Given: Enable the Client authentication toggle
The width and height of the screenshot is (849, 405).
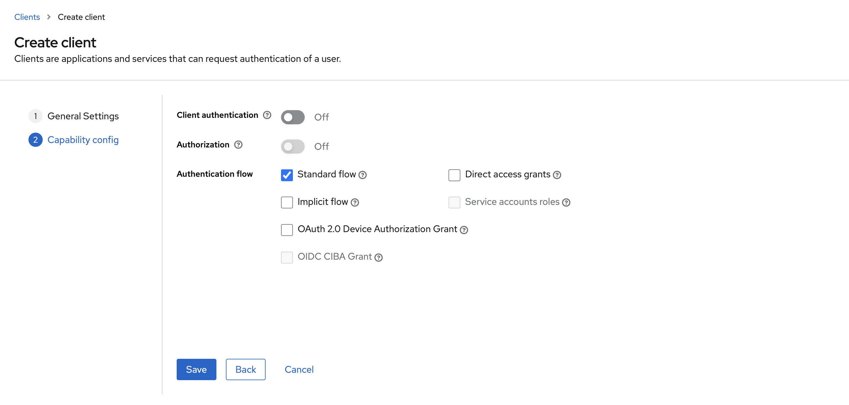Looking at the screenshot, I should (x=293, y=117).
